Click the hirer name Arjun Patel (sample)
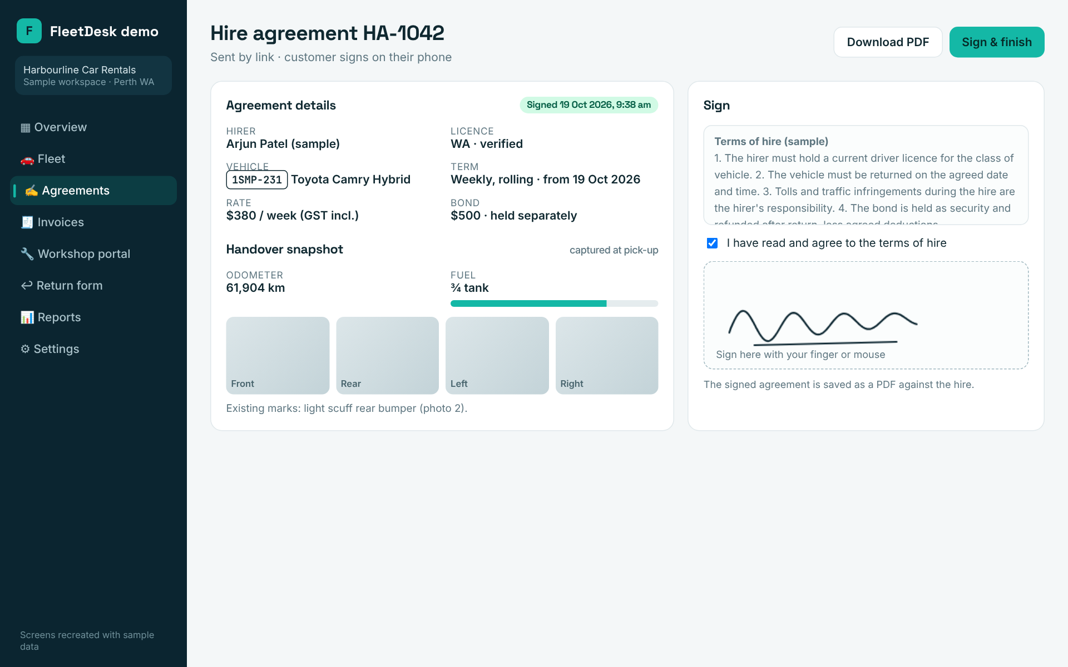The image size is (1068, 667). click(283, 144)
